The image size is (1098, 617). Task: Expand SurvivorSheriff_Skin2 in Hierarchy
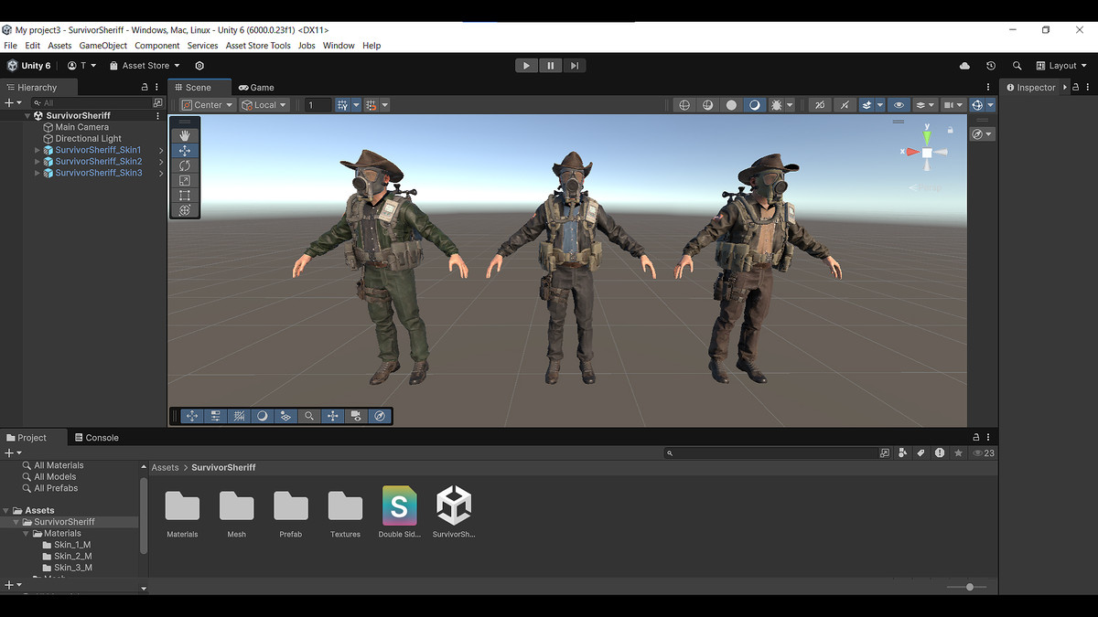tap(38, 162)
